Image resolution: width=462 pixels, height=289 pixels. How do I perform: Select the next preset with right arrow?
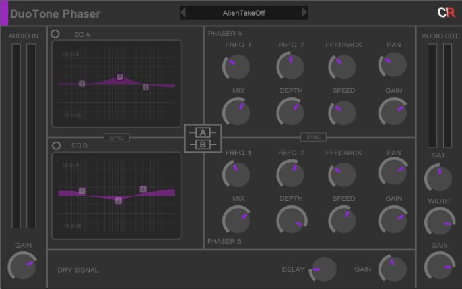click(x=304, y=13)
